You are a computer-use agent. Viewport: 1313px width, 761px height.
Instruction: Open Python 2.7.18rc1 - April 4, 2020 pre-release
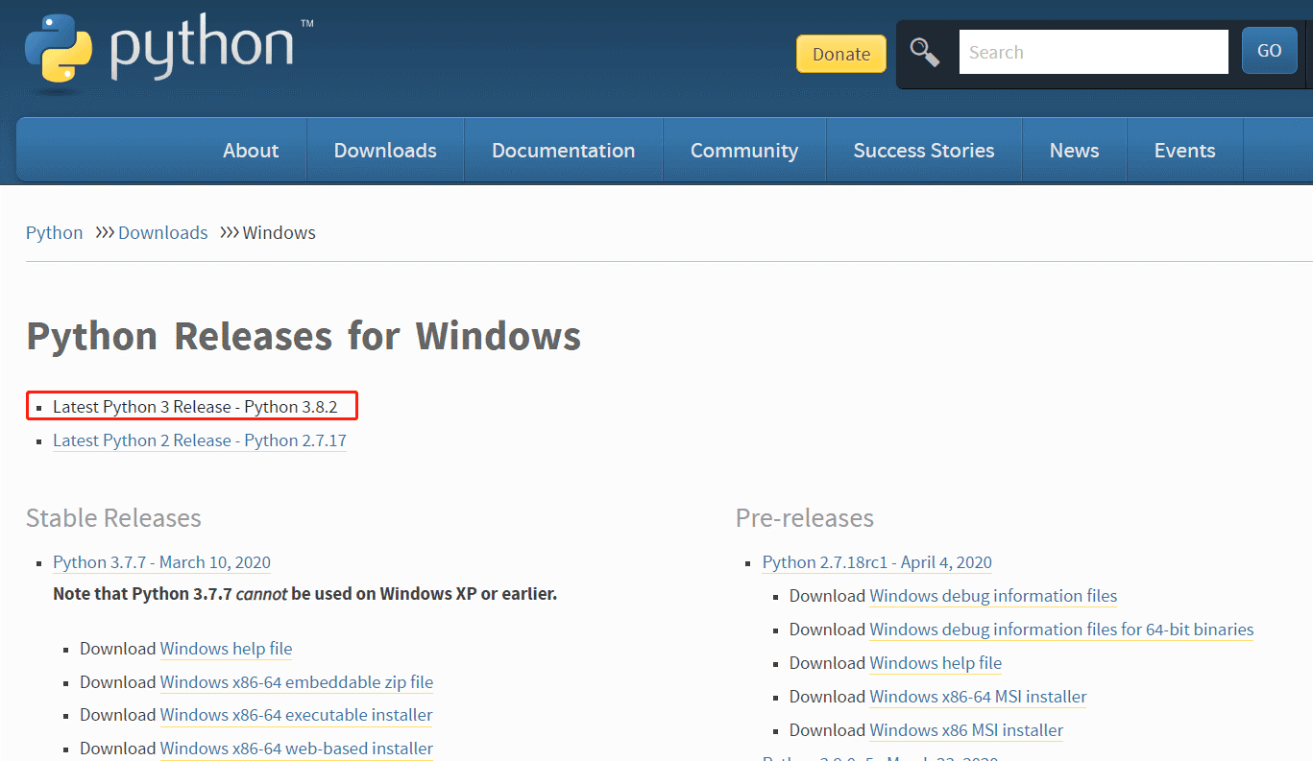877,562
